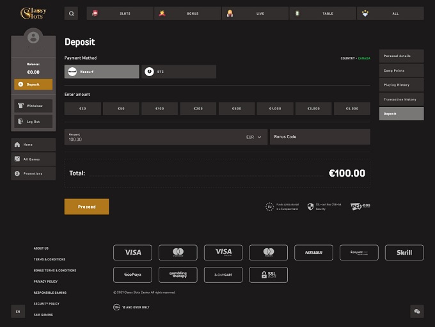Open the live chat icon
The width and height of the screenshot is (435, 327).
click(417, 312)
